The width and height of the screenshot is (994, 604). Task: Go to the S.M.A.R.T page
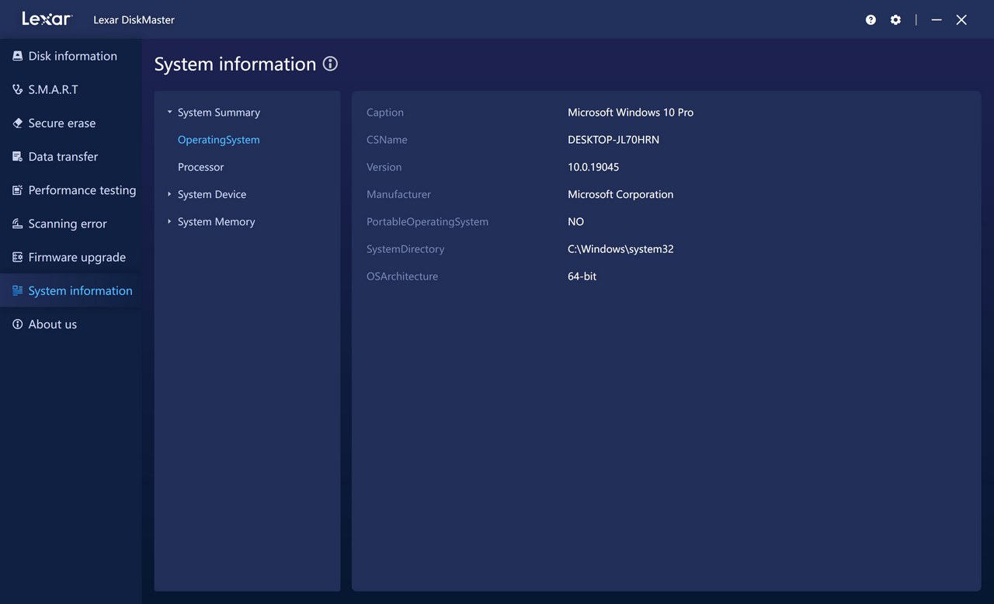tap(54, 89)
